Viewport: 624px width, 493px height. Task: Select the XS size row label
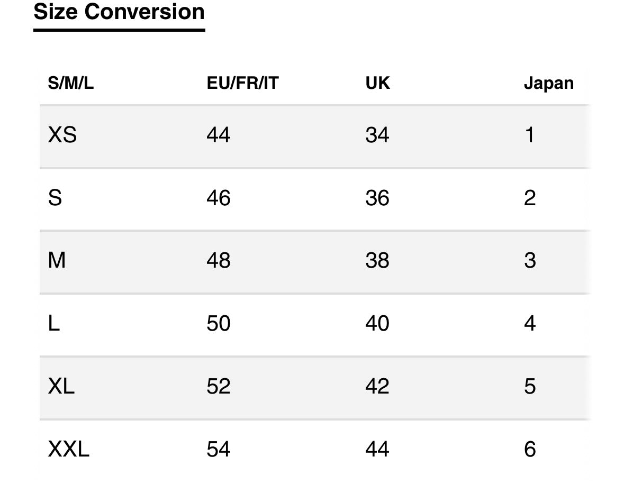tap(62, 135)
